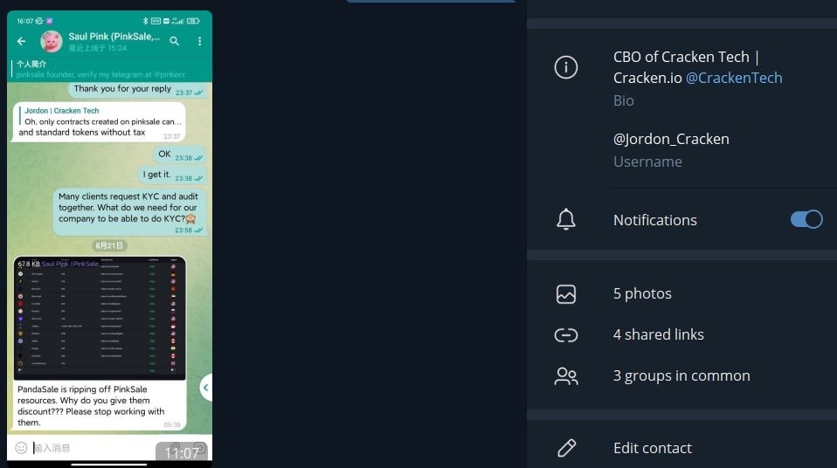The width and height of the screenshot is (837, 468).
Task: Click Saul Pink's pig avatar picture
Action: pos(52,41)
